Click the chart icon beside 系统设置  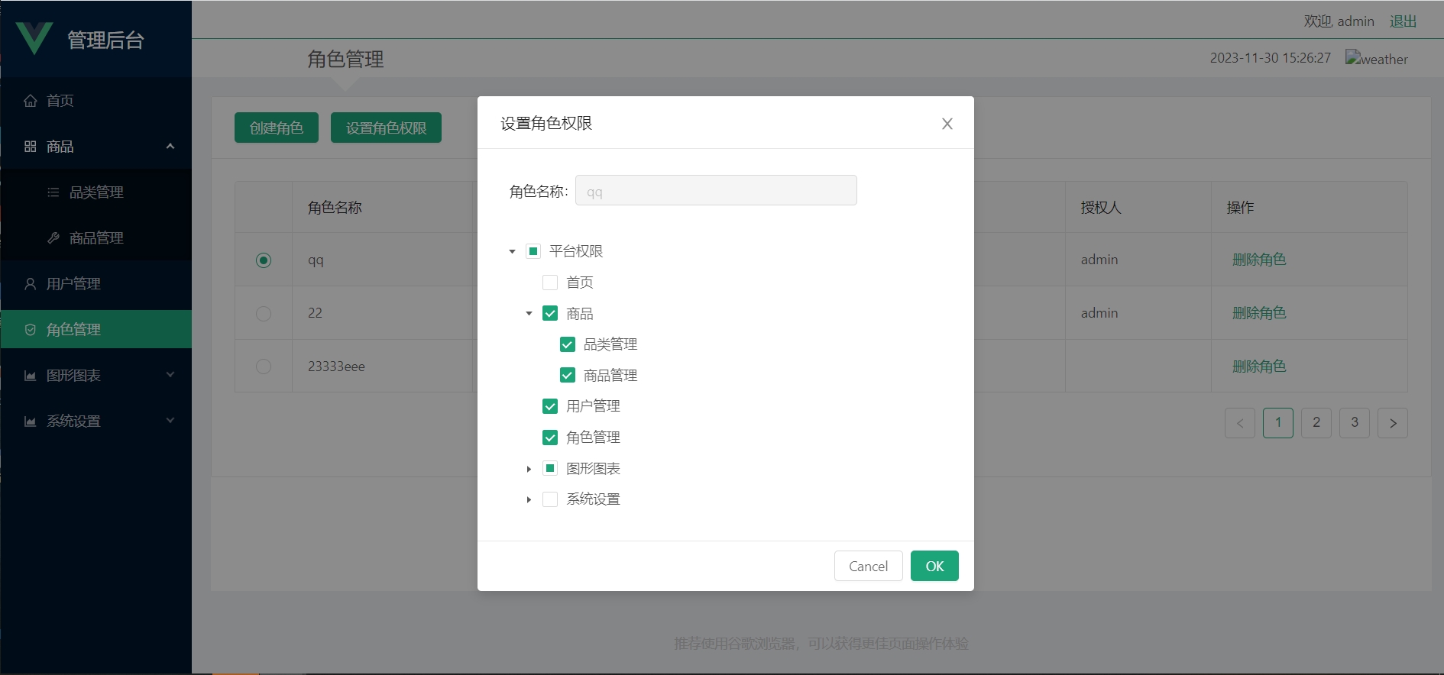coord(31,421)
